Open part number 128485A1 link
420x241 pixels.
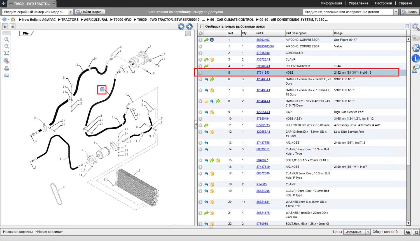click(x=263, y=79)
